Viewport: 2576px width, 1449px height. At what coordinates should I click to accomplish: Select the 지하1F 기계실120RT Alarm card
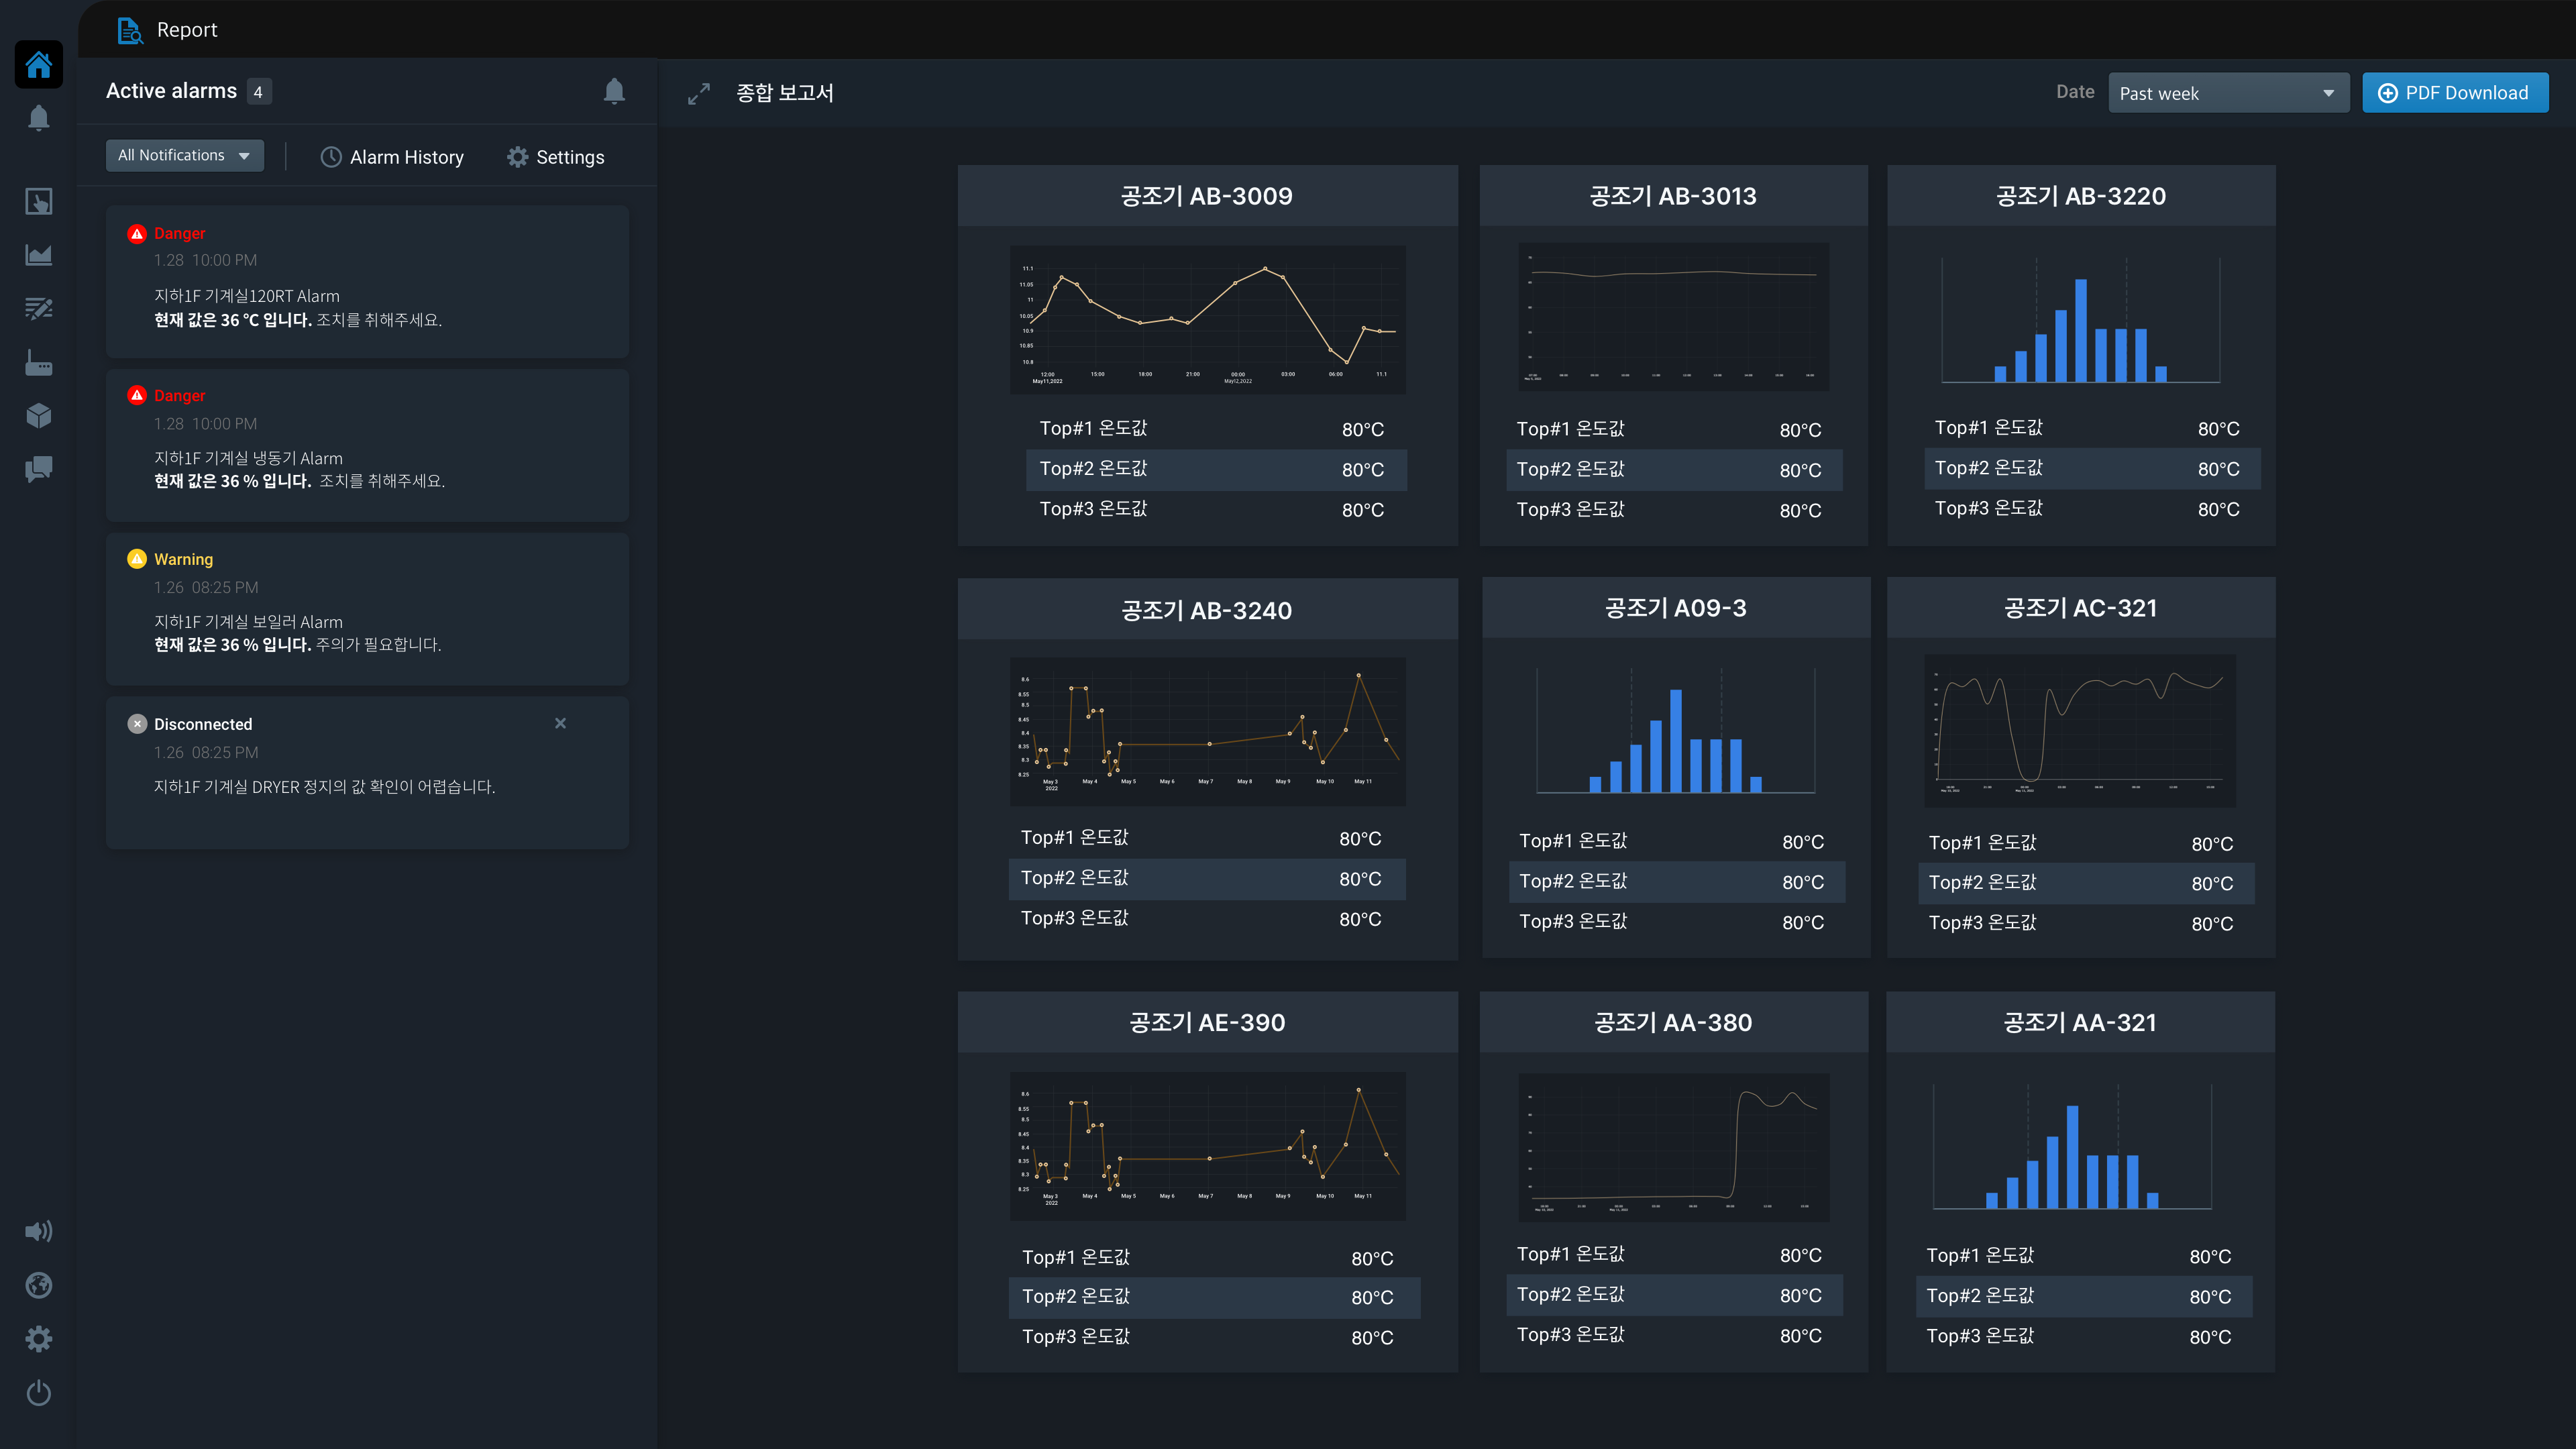367,282
